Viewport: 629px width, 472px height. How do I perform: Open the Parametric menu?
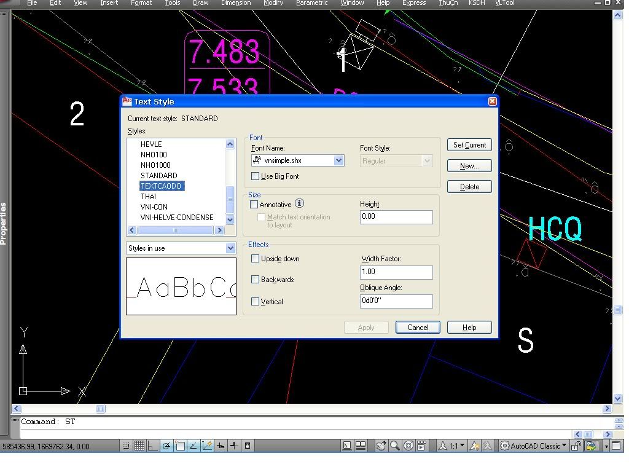311,3
